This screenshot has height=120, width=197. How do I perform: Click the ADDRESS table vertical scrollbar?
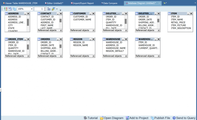pos(28,23)
